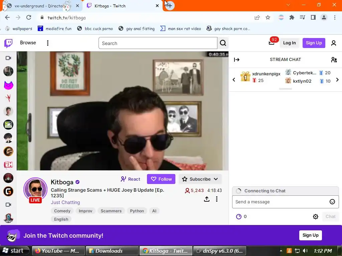Open the notifications inbox with 92 badge

272,42
